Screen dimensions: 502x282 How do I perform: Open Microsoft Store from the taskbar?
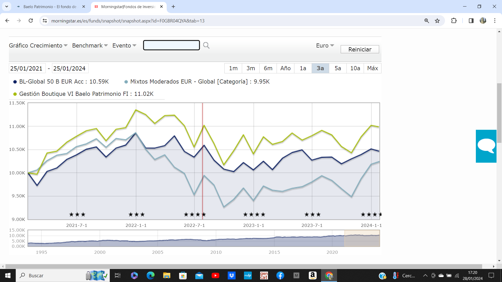[183, 275]
